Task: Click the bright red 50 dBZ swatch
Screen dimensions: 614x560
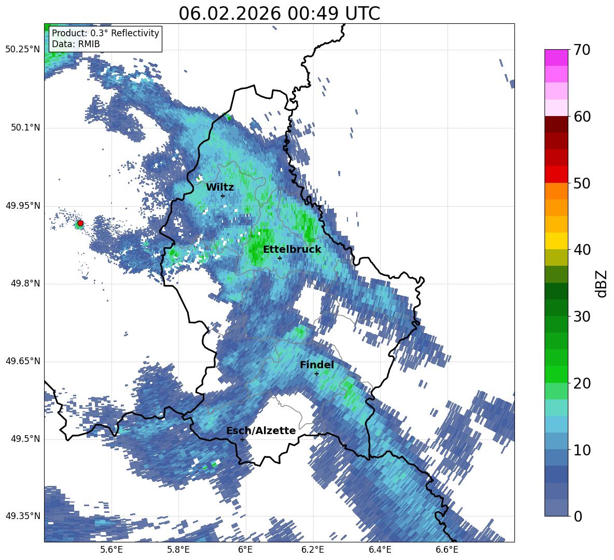Action: click(556, 175)
